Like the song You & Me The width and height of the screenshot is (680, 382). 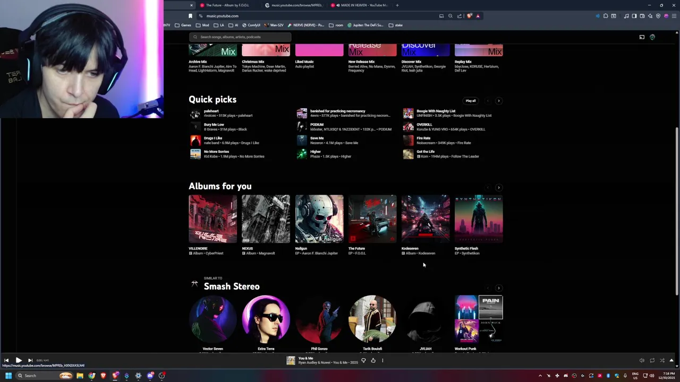373,360
